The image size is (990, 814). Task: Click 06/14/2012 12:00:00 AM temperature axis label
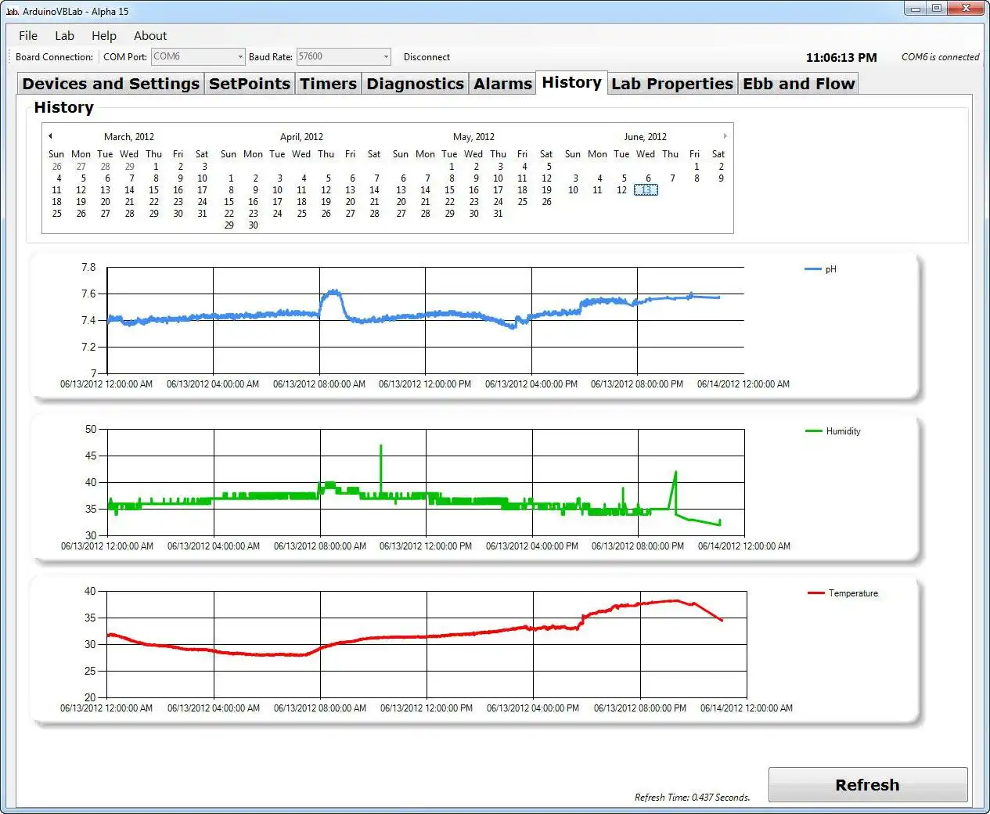tap(746, 708)
